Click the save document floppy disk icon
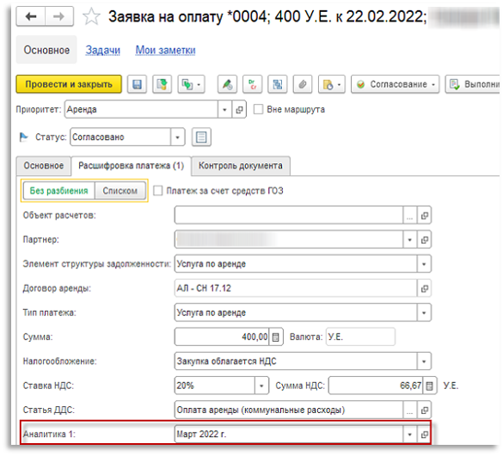This screenshot has width=503, height=456. coord(137,84)
